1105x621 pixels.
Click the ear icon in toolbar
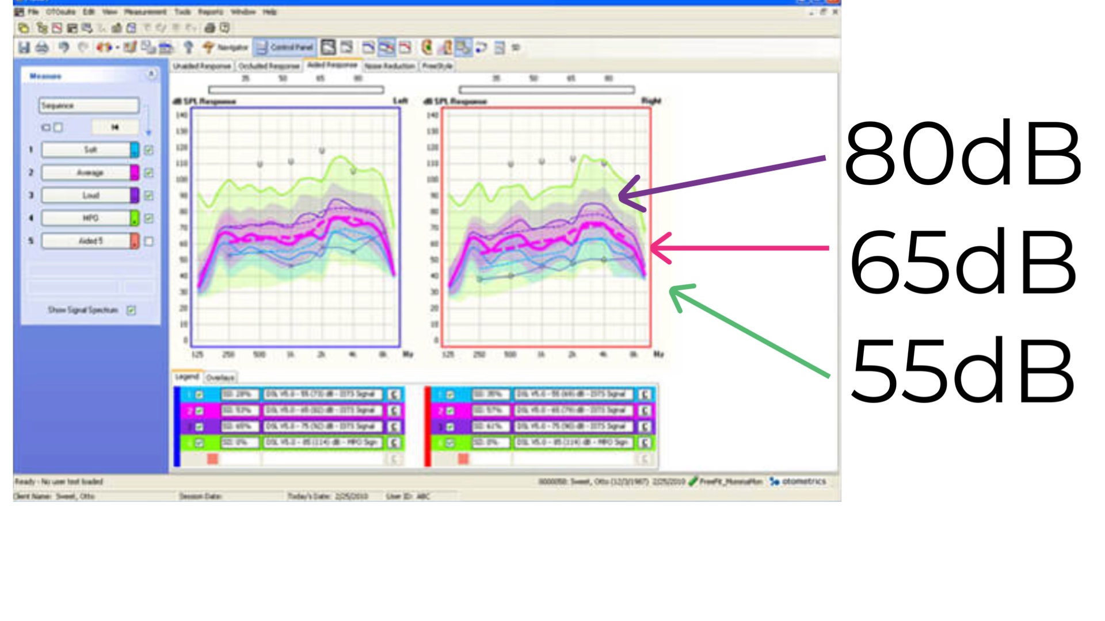pos(426,48)
